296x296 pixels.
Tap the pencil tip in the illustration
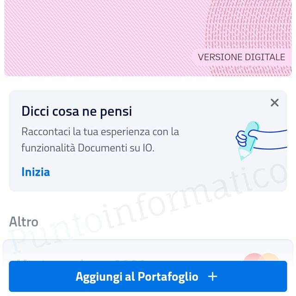point(243,155)
